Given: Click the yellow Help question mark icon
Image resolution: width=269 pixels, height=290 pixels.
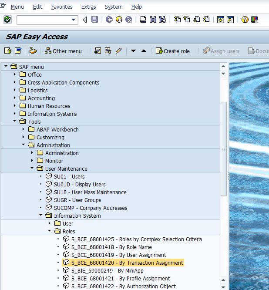Looking at the screenshot, I should [x=245, y=20].
